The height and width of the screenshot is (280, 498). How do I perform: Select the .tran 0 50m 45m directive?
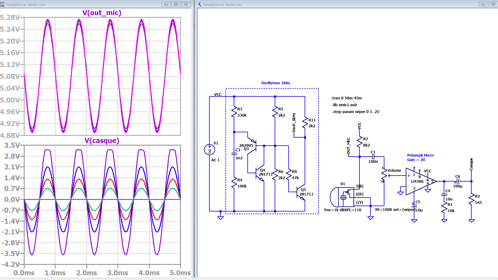[x=346, y=98]
